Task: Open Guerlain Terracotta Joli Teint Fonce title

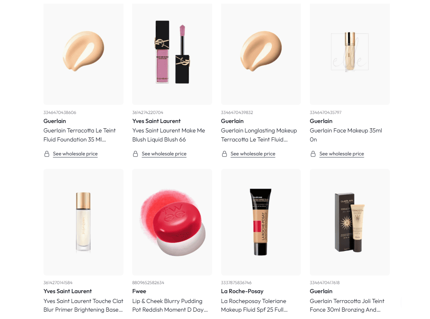Action: pyautogui.click(x=347, y=305)
